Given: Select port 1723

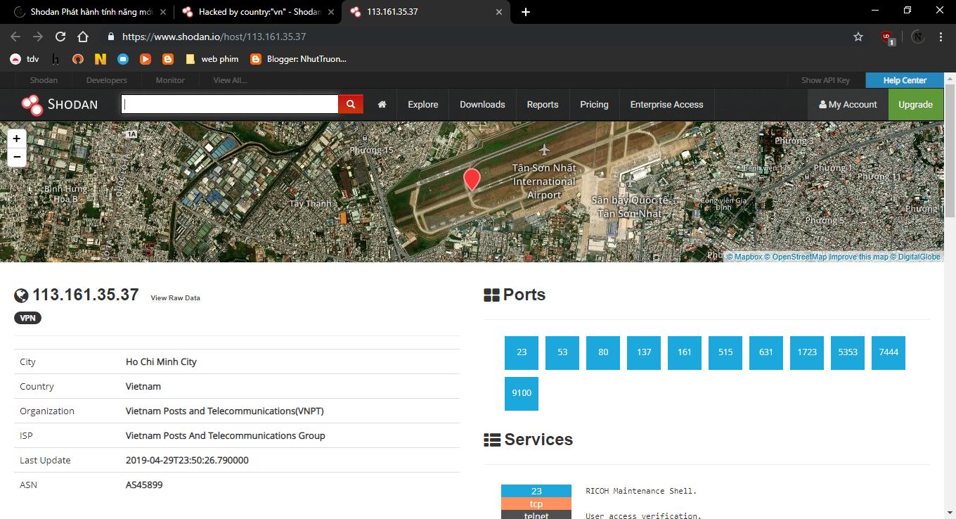Looking at the screenshot, I should [x=807, y=352].
